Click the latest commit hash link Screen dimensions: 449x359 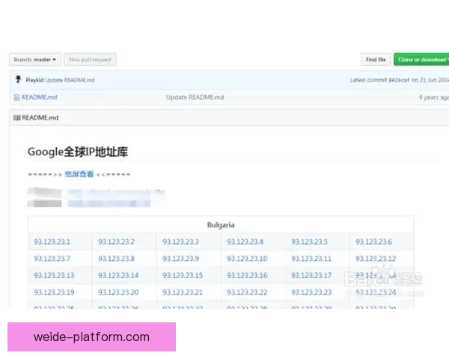point(399,80)
